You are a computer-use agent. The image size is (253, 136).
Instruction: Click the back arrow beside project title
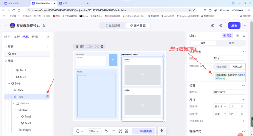[6, 26]
